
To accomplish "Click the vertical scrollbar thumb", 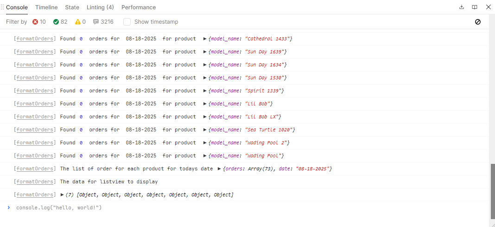I will pos(492,190).
